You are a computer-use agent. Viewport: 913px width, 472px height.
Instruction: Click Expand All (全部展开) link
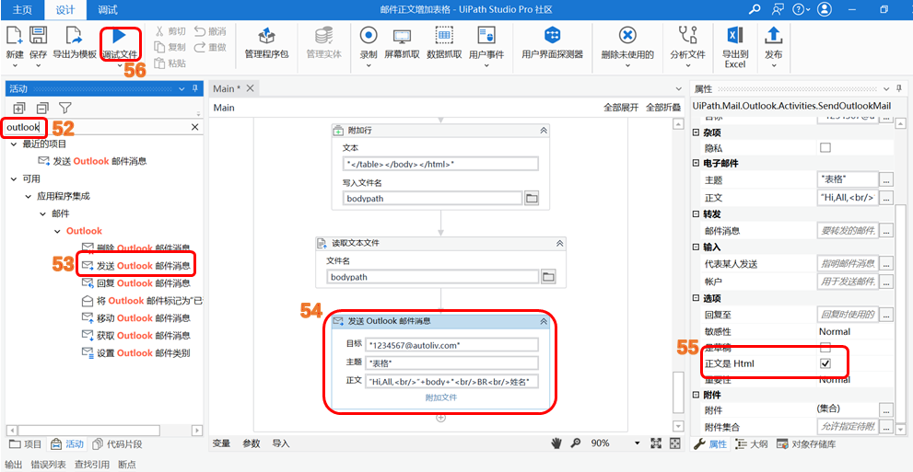(621, 108)
